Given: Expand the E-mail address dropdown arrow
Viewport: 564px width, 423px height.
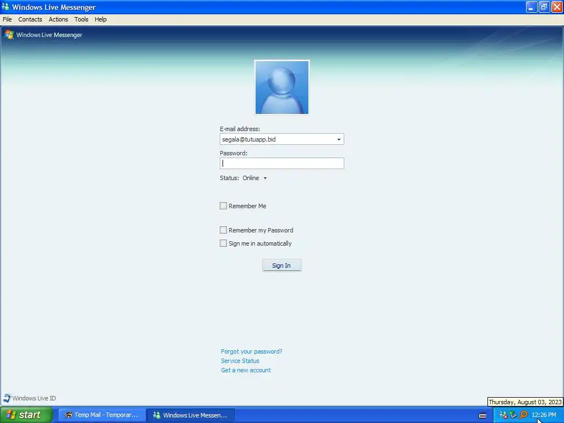Looking at the screenshot, I should click(x=339, y=139).
